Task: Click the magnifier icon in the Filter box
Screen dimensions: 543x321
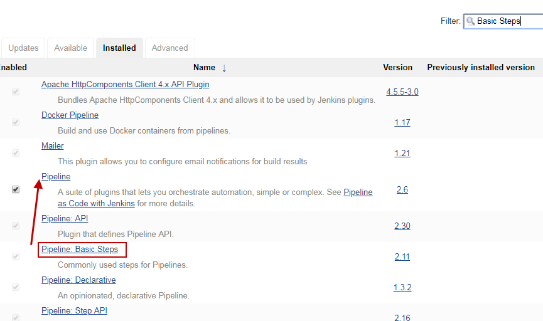Action: pyautogui.click(x=470, y=21)
